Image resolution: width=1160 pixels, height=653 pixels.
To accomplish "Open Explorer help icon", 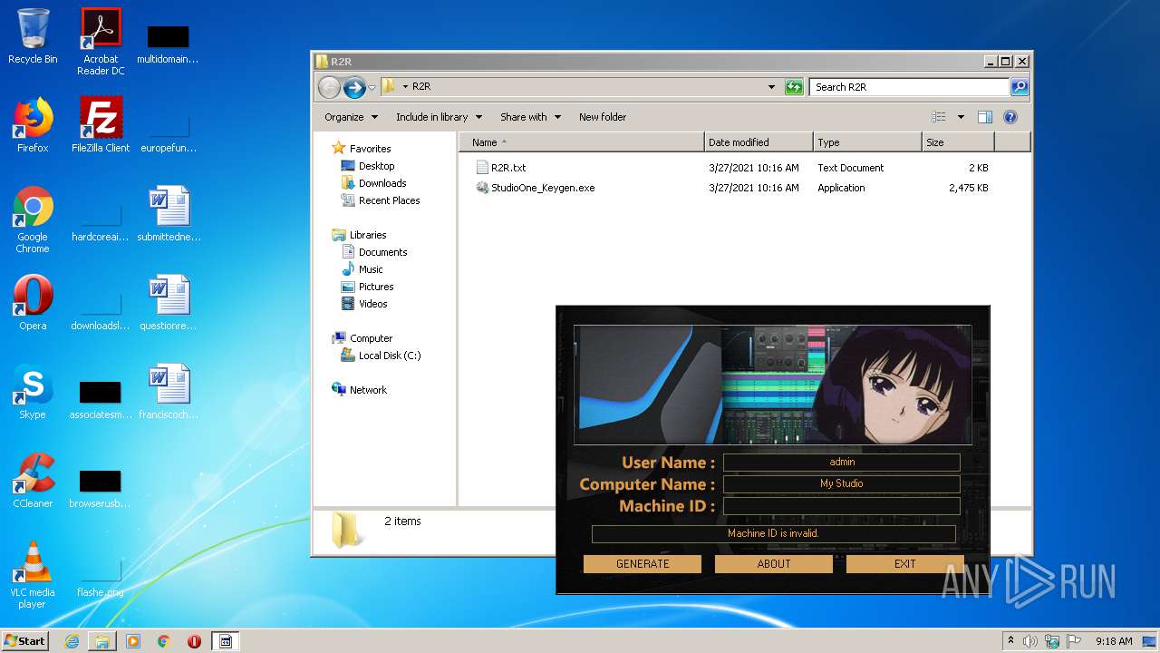I will [1010, 117].
